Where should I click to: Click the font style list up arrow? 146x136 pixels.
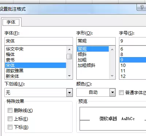pyautogui.click(x=112, y=49)
